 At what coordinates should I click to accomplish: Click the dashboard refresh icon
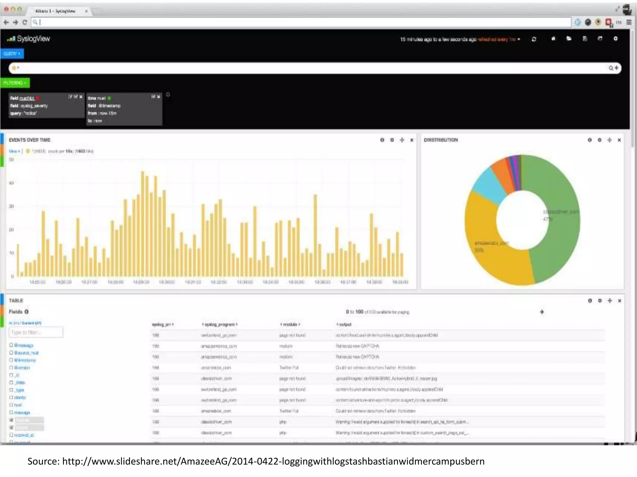tap(534, 39)
